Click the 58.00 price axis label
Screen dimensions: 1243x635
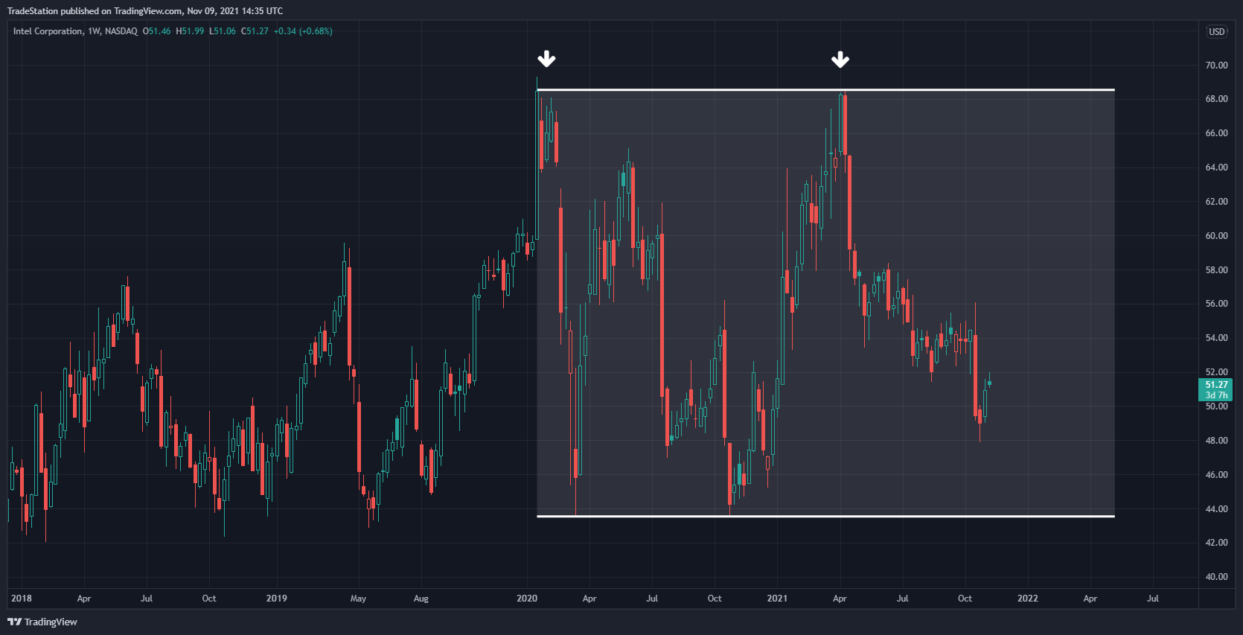(1216, 270)
